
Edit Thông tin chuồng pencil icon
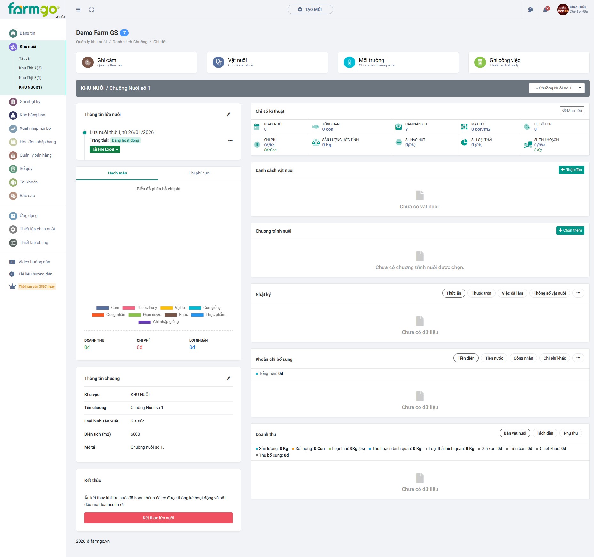228,379
